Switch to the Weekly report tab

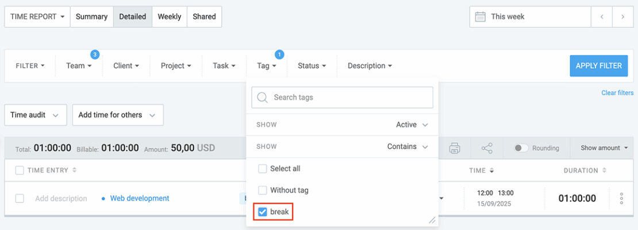170,17
